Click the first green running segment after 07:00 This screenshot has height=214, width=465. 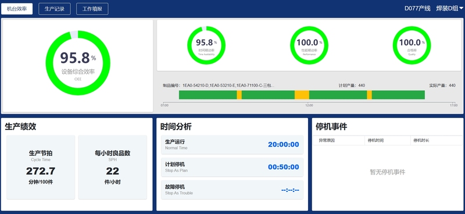click(208, 95)
